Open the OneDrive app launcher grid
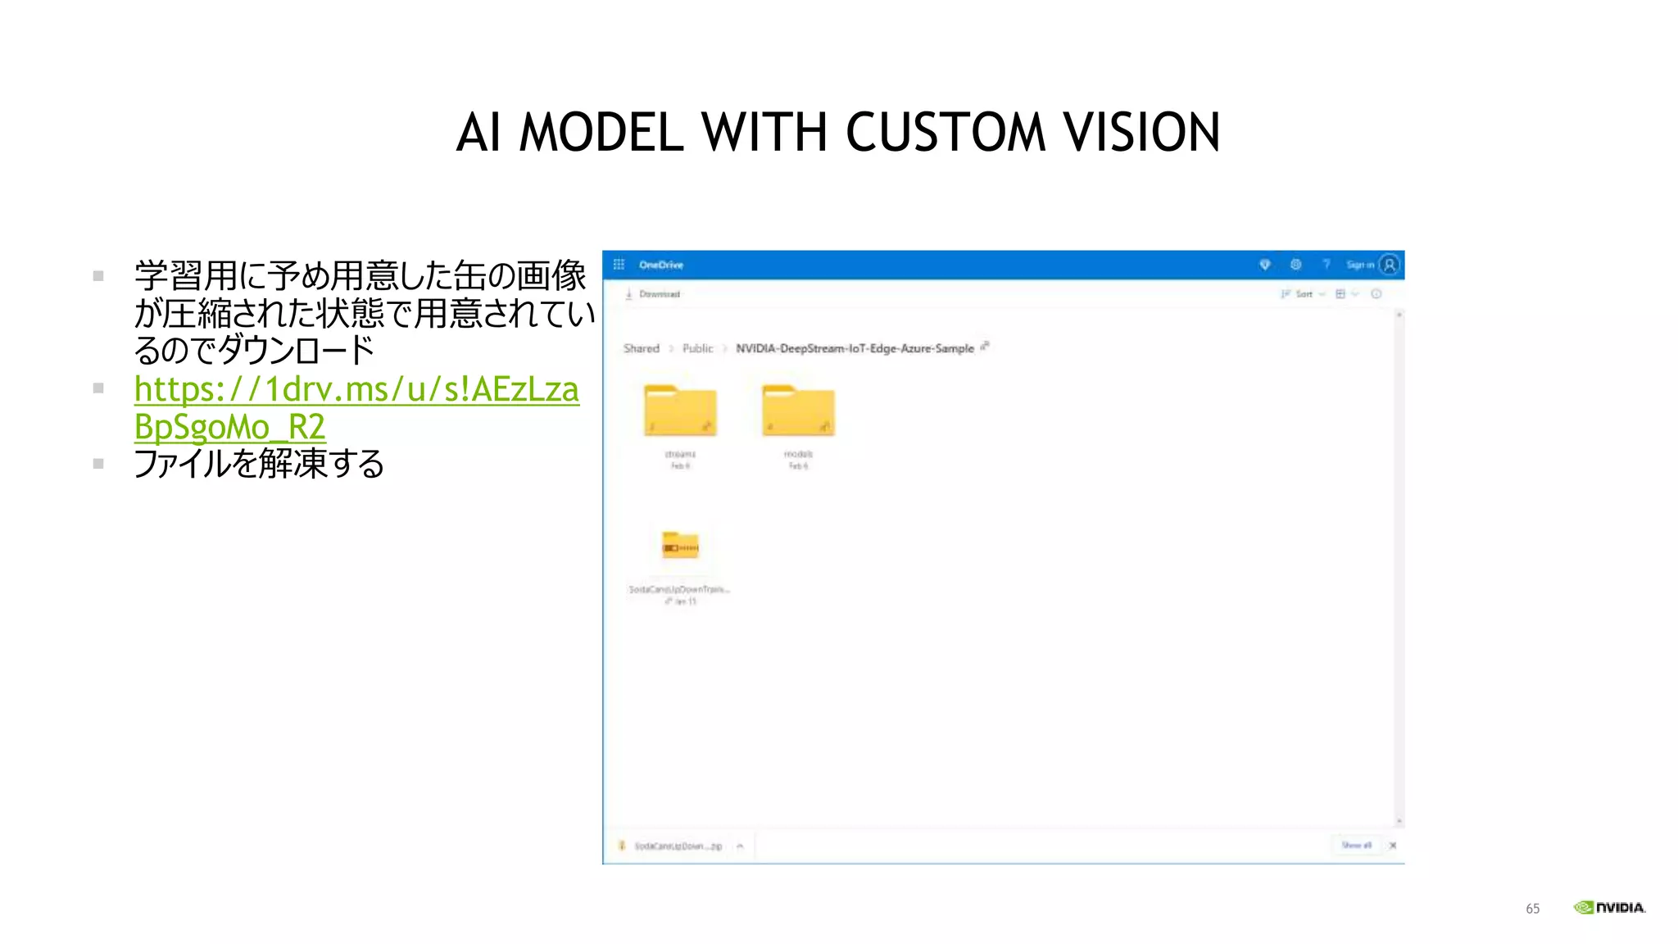Viewport: 1678px width, 944px height. 619,265
